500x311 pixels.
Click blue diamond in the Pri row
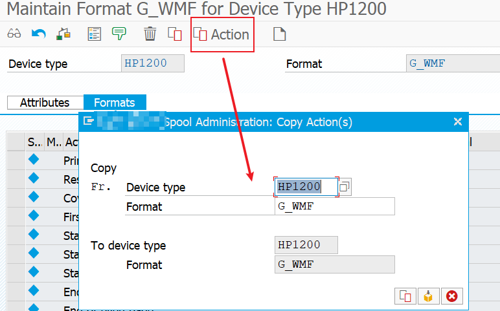point(34,159)
